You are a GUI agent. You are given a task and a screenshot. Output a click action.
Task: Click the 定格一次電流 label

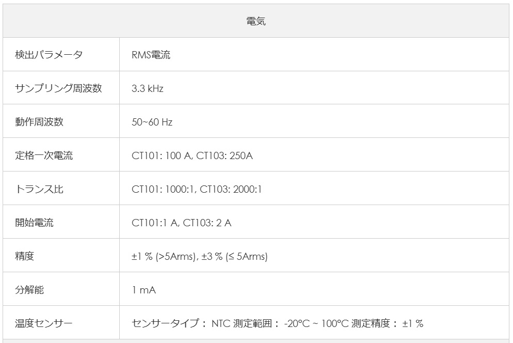[44, 155]
